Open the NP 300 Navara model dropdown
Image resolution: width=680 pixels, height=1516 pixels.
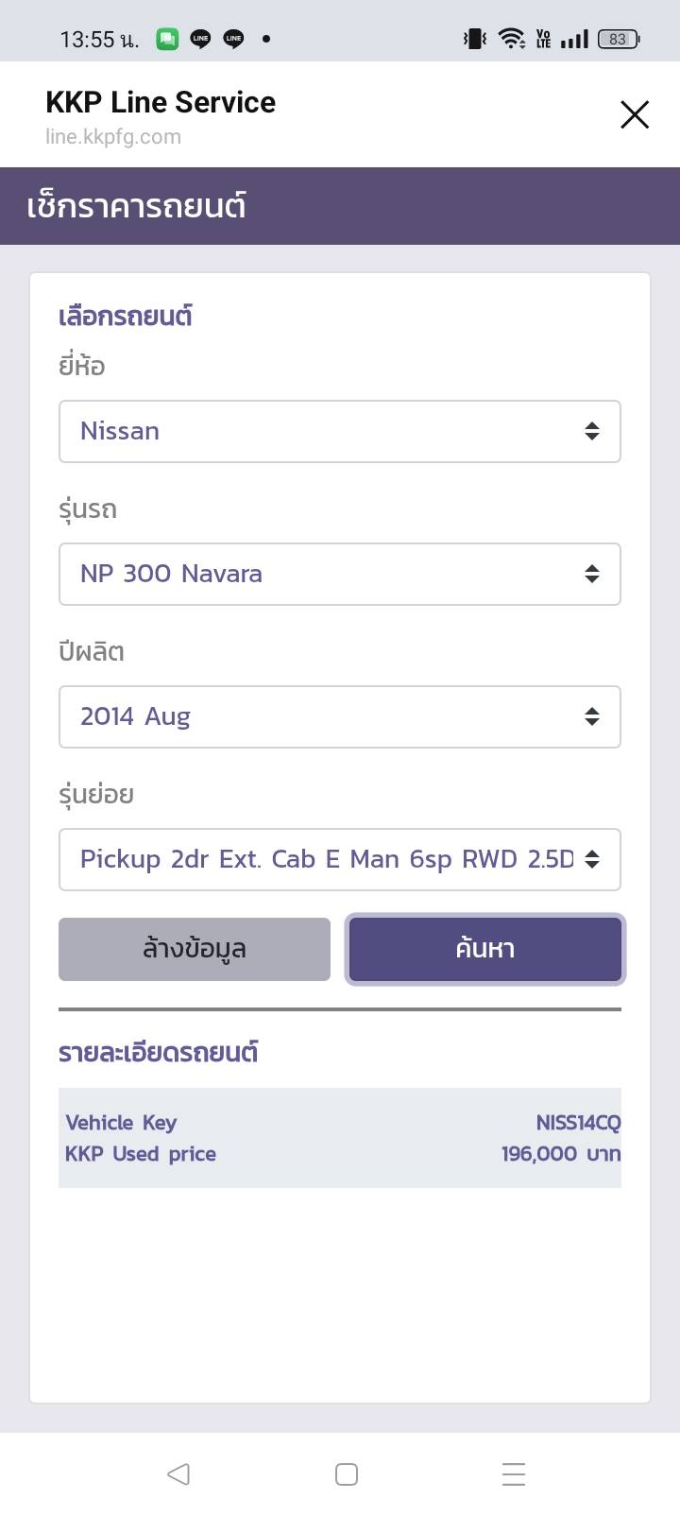pos(340,575)
